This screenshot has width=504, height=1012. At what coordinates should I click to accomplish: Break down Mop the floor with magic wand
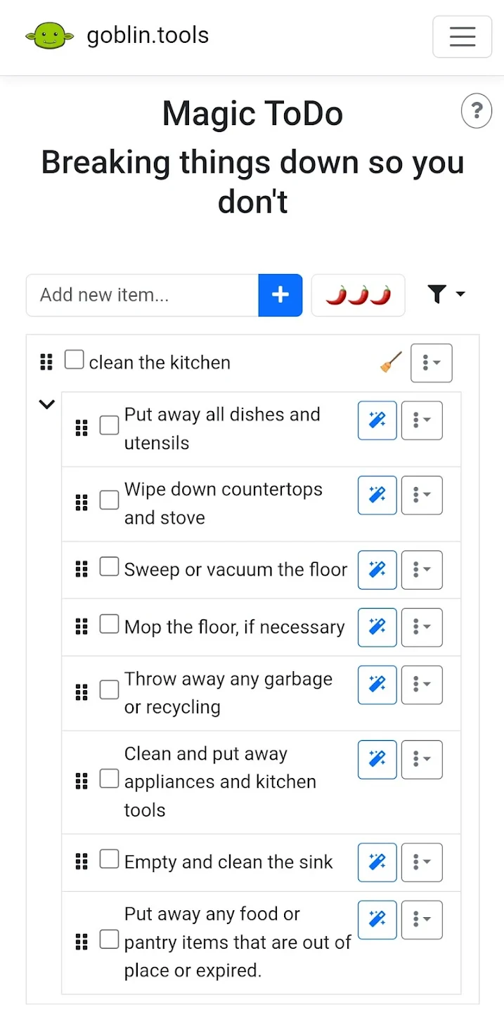[x=377, y=628]
